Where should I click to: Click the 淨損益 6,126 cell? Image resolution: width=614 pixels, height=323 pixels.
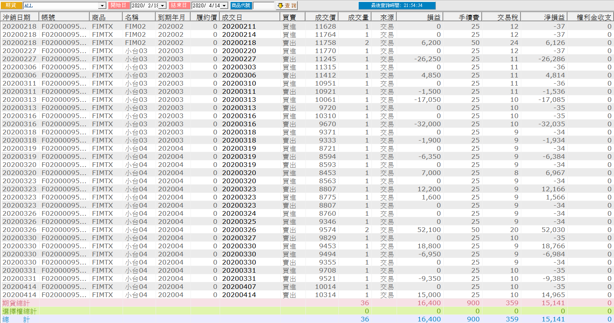tap(555, 43)
